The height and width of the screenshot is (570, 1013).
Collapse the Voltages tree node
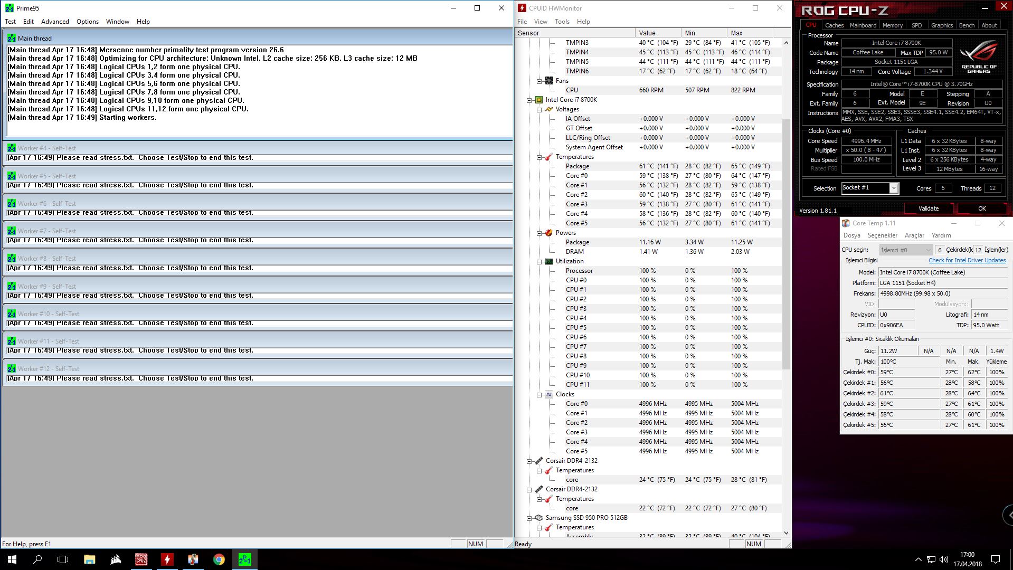[539, 109]
